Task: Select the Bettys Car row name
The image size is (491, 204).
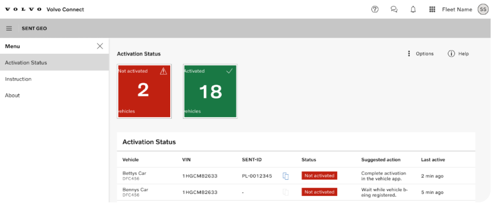Action: point(134,173)
